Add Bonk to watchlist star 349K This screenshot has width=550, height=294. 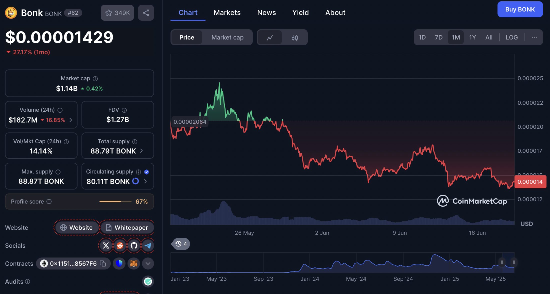click(x=117, y=13)
